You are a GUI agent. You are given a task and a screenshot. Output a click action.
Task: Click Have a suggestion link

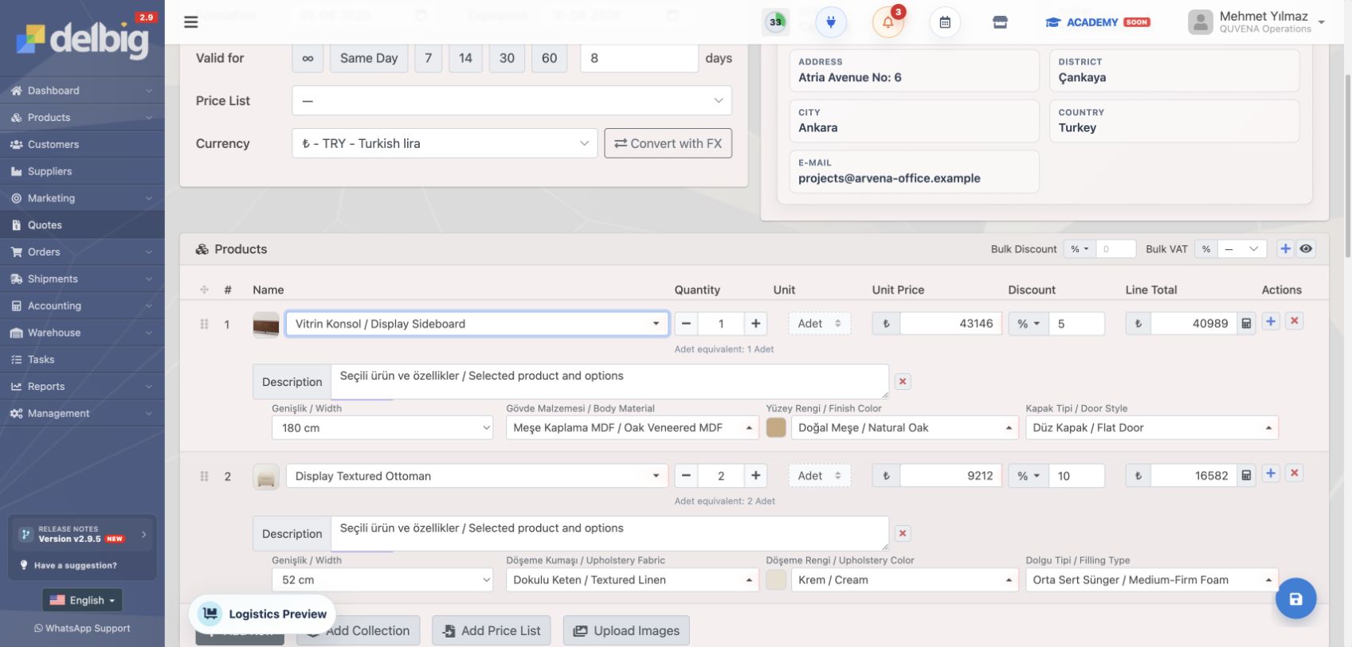(x=75, y=565)
